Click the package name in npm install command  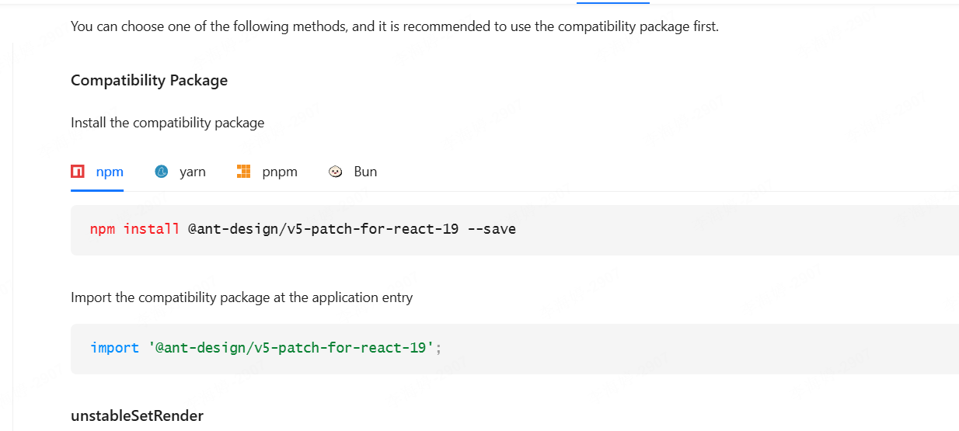[323, 229]
